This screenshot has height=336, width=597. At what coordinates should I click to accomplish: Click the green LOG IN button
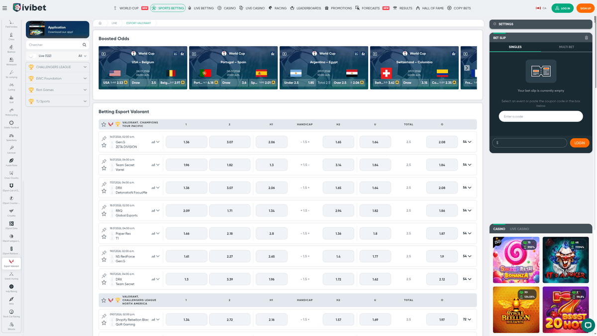tap(562, 8)
